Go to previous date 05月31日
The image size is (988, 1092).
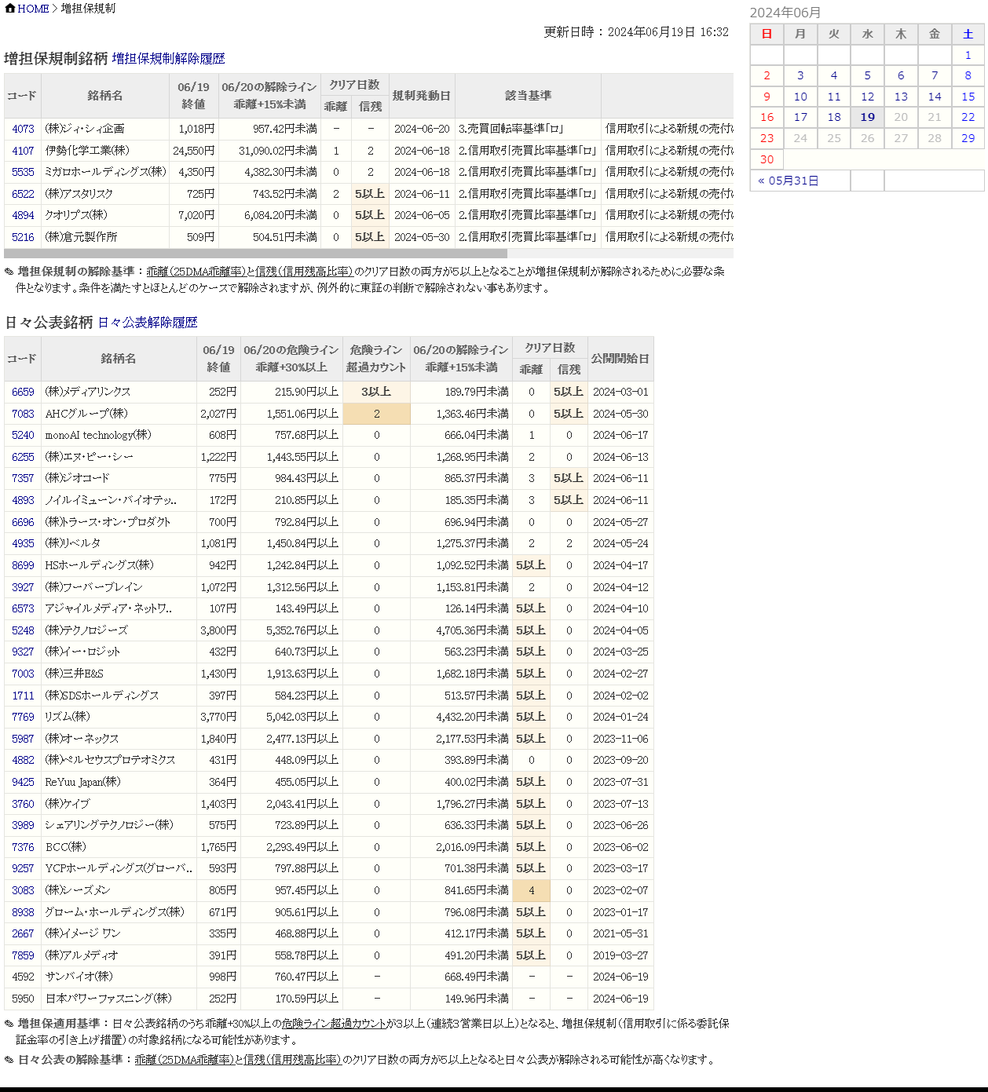point(789,181)
